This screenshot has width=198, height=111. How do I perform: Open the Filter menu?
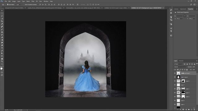point(33,1)
